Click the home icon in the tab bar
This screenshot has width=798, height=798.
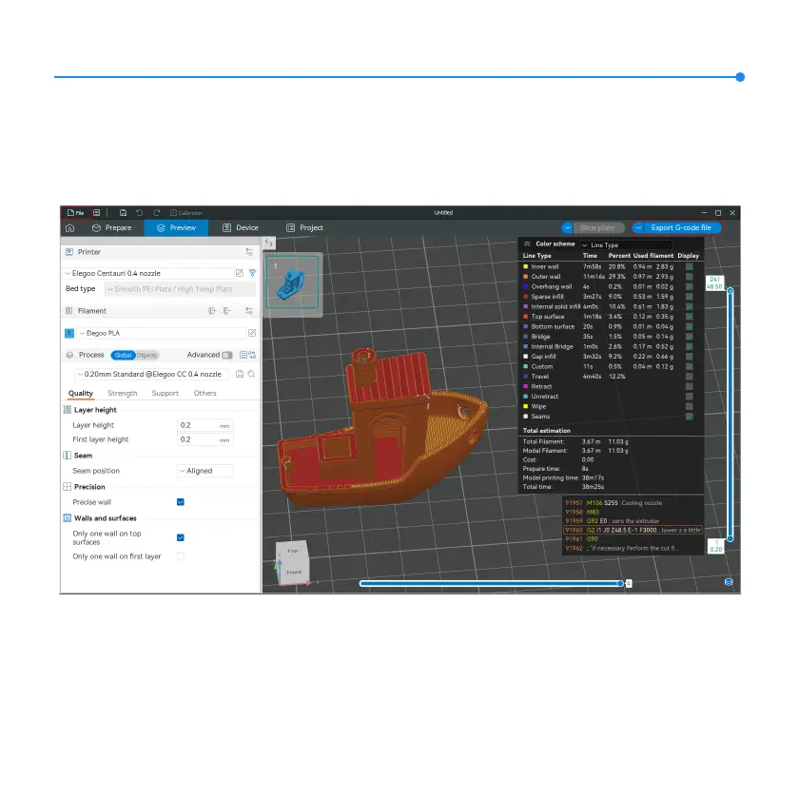tap(70, 228)
